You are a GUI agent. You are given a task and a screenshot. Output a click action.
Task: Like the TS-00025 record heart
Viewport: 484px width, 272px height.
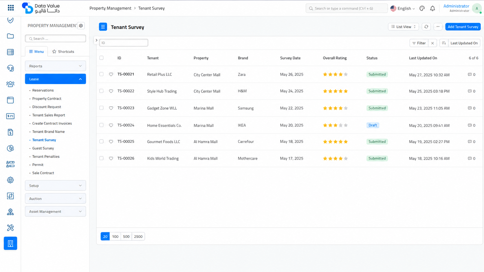point(111,142)
